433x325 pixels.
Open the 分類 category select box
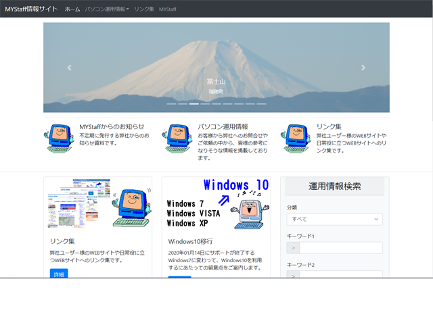coord(334,220)
